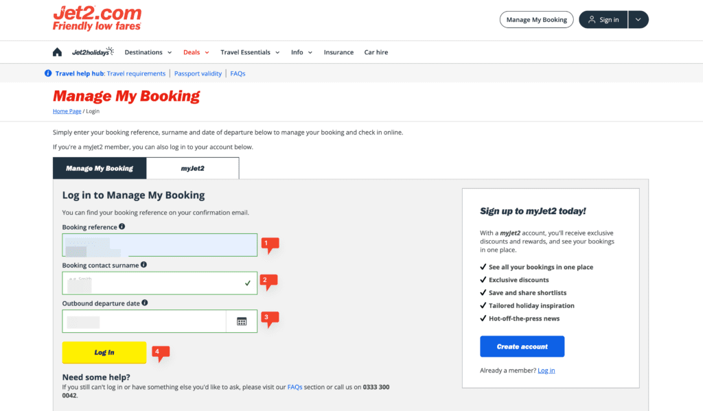Click the Travel help hub info icon

click(48, 73)
